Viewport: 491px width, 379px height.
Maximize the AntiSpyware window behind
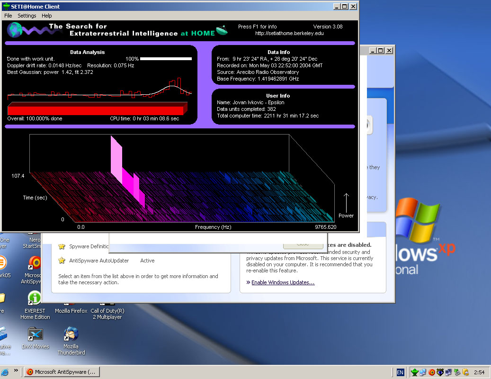[381, 50]
